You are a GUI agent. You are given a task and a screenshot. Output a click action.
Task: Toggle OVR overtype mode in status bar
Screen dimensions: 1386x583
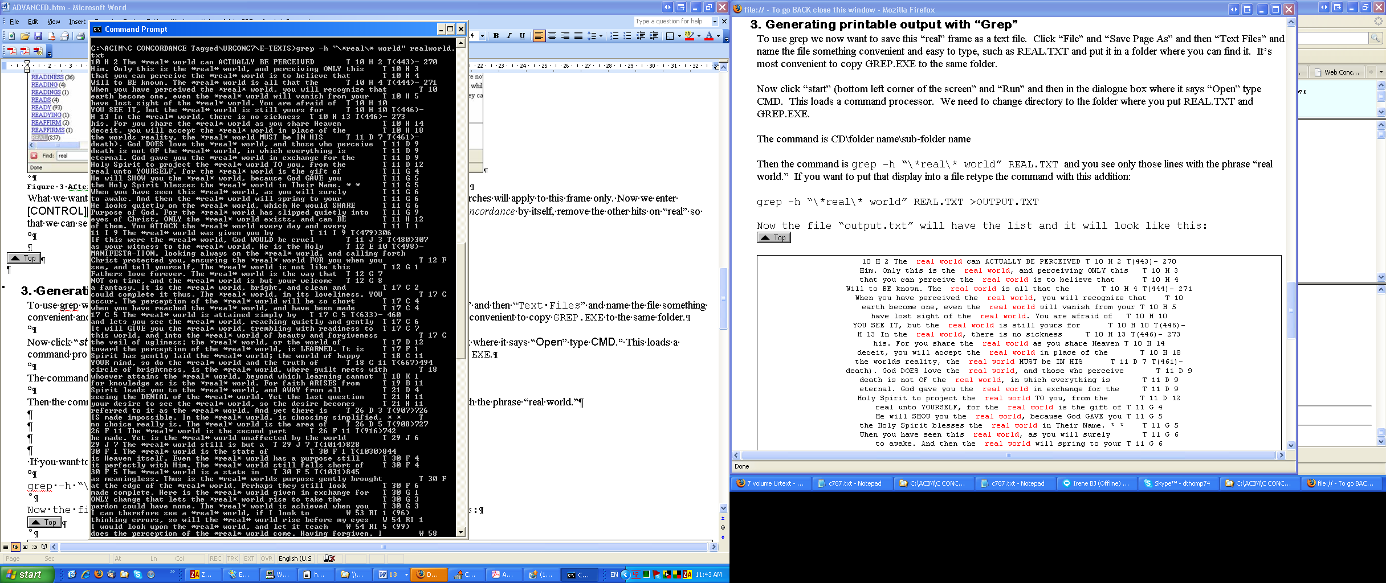tap(267, 559)
